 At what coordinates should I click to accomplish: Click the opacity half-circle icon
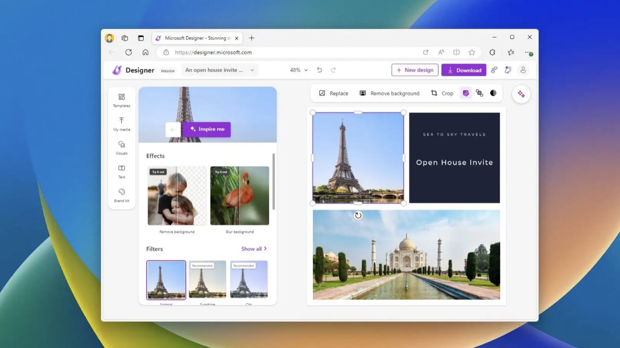point(493,93)
